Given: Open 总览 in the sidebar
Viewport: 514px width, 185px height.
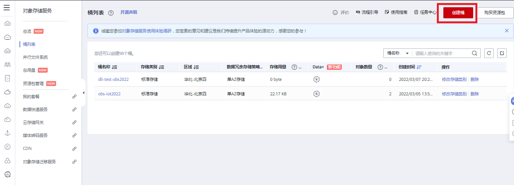Looking at the screenshot, I should pos(27,31).
